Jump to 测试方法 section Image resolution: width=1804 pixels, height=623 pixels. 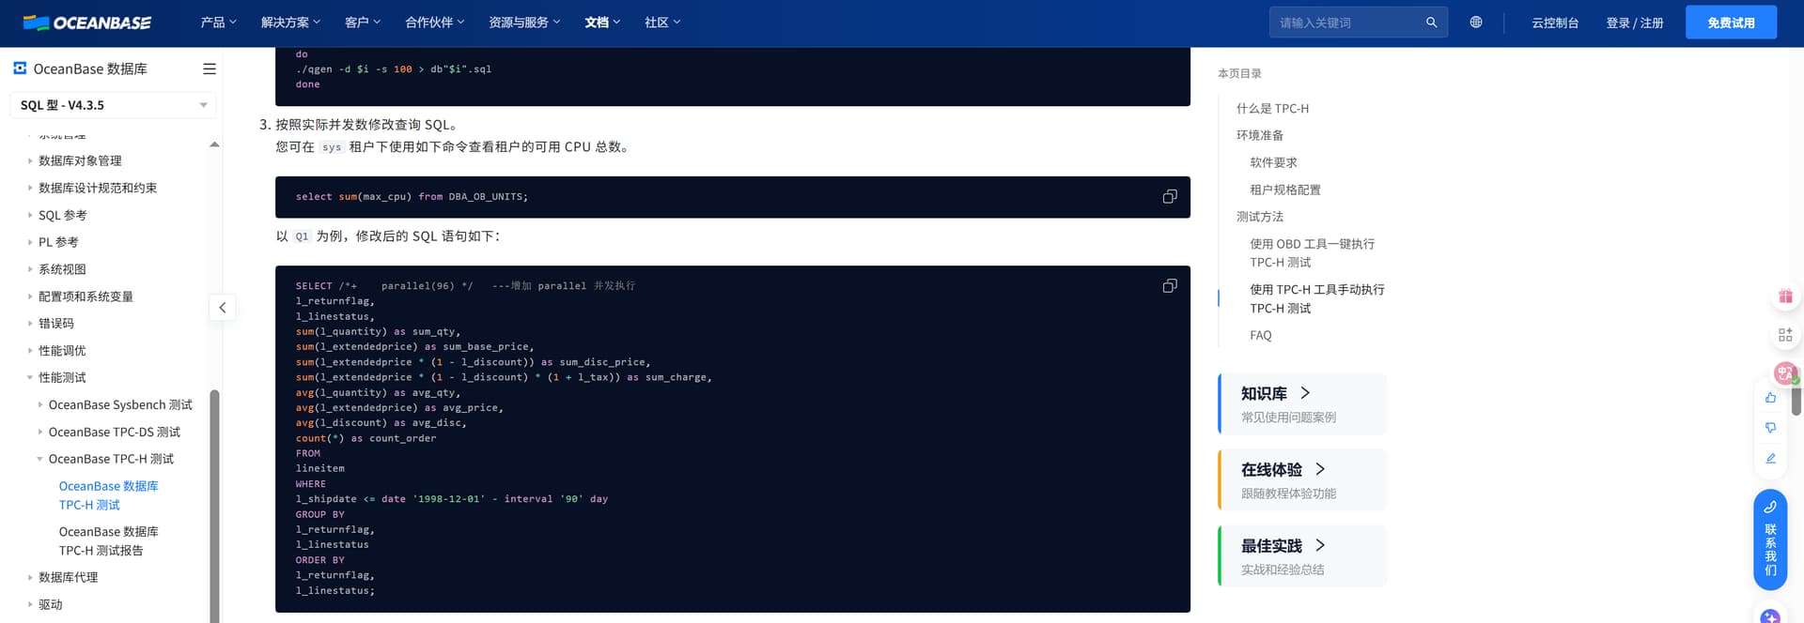1260,218
